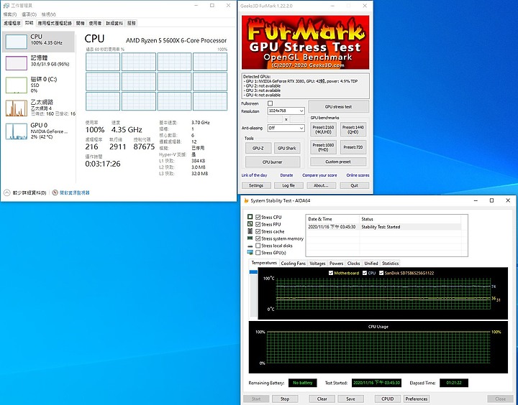Run the Preset:2160 (4K/UHD) benchmark

pos(323,129)
